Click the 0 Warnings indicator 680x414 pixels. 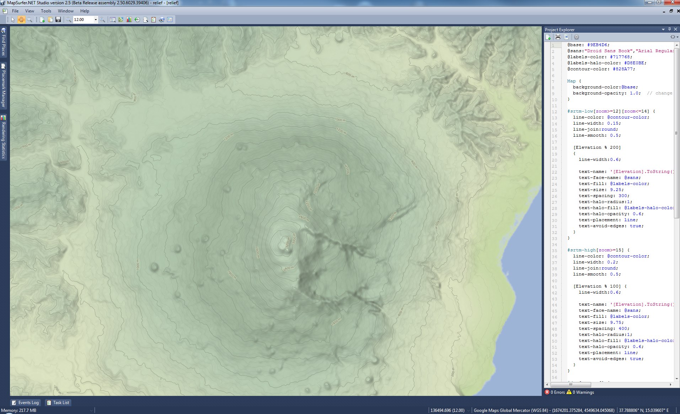click(580, 392)
